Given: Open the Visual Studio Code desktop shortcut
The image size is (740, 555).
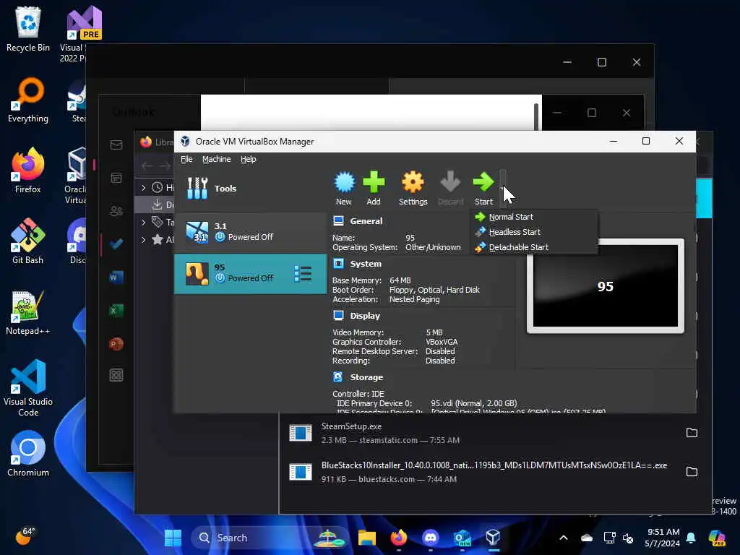Looking at the screenshot, I should click(28, 388).
